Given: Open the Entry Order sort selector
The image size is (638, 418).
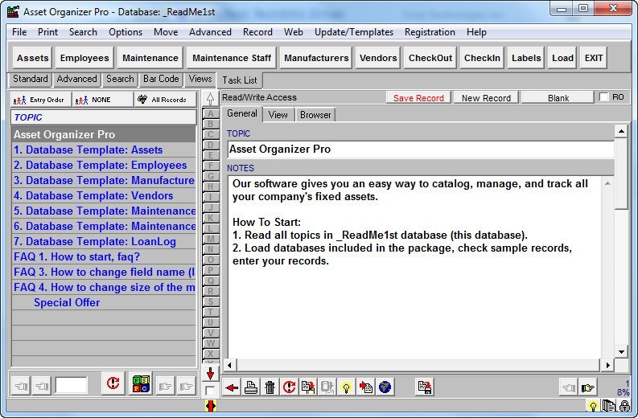Looking at the screenshot, I should [x=41, y=100].
